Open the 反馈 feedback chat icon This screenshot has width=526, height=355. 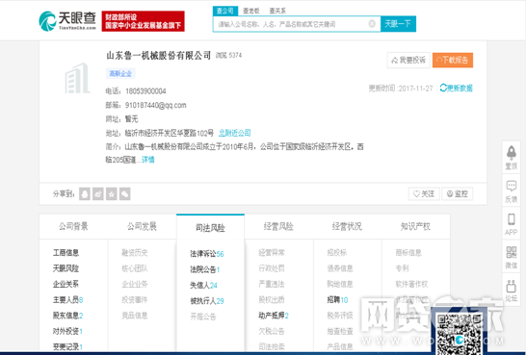coord(512,190)
